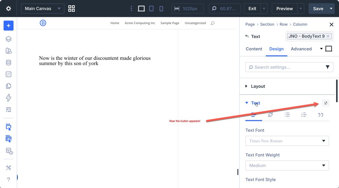Switch to phone view in top bar

[161, 9]
